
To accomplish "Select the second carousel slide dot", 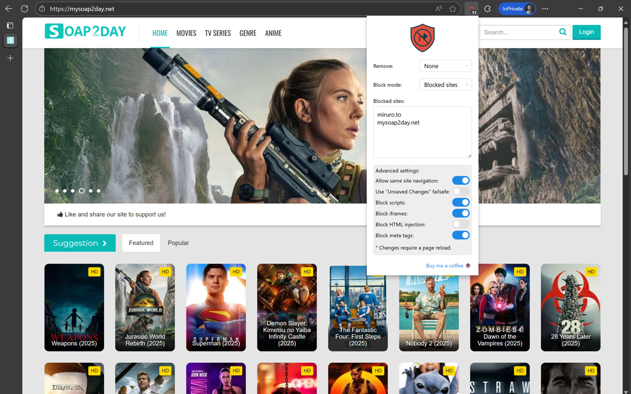I will [65, 191].
